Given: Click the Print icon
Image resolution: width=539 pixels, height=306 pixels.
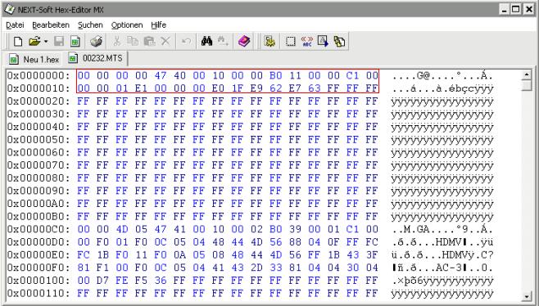Looking at the screenshot, I should tap(96, 42).
